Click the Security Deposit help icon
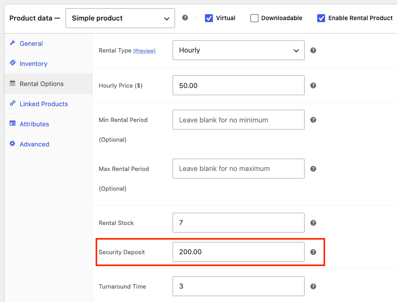This screenshot has width=397, height=302. tap(313, 252)
